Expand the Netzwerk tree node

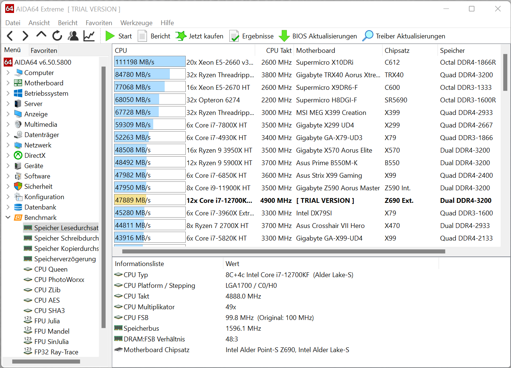8,145
